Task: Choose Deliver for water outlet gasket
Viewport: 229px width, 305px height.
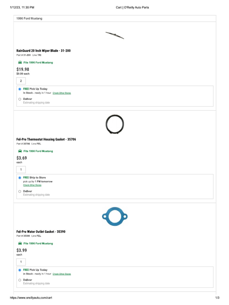Action: pyautogui.click(x=20, y=280)
